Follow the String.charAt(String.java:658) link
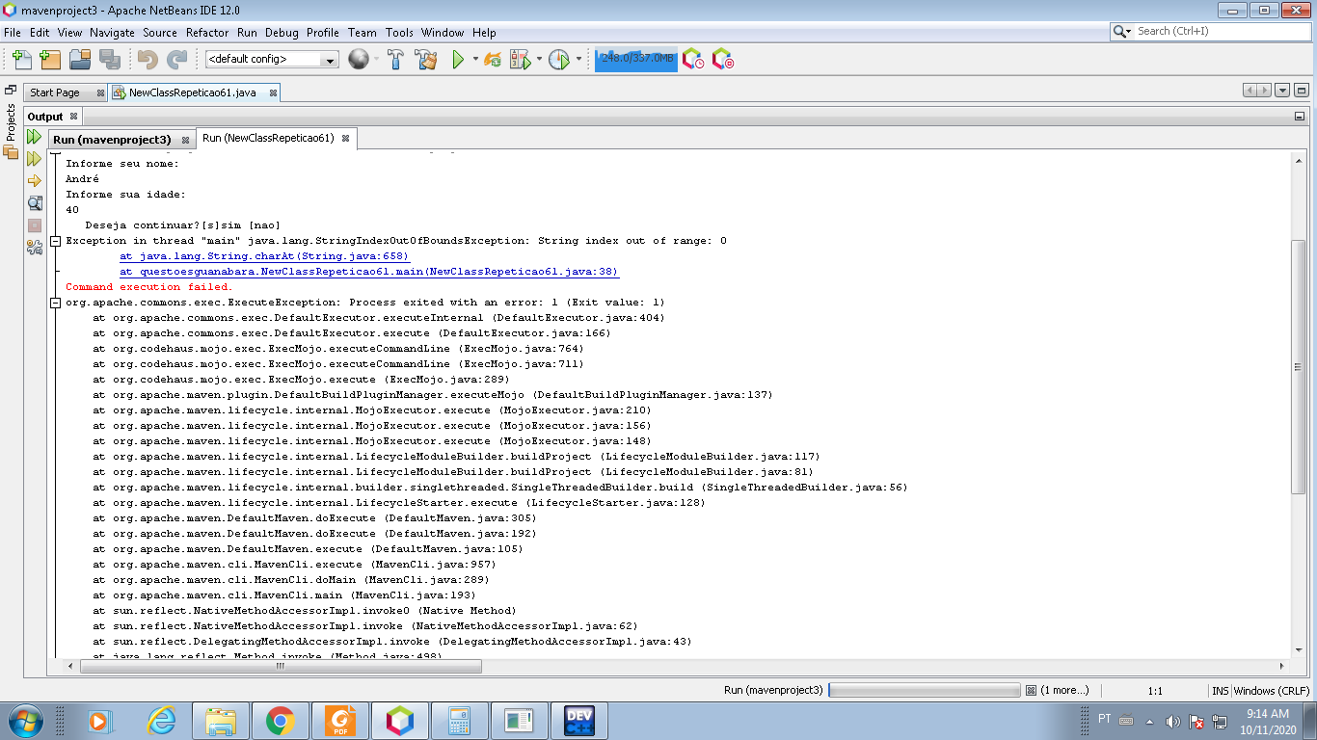Viewport: 1317px width, 740px height. (x=265, y=256)
